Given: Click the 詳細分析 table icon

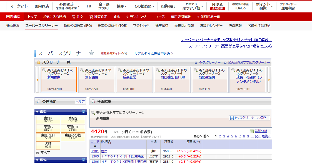Looking at the screenshot, I should click(252, 131).
